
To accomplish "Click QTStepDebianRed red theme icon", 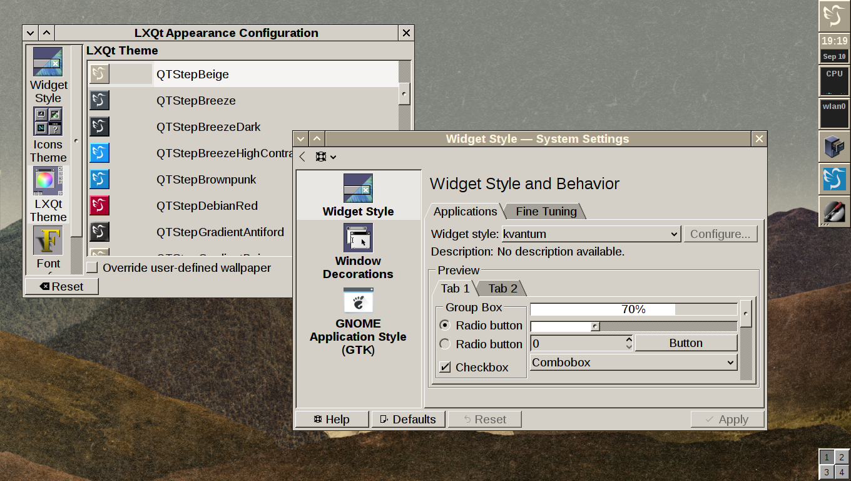I will point(99,205).
